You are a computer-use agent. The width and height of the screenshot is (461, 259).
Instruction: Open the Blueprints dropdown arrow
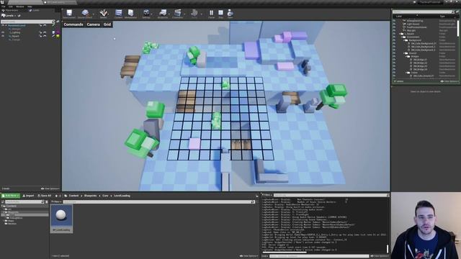click(169, 14)
